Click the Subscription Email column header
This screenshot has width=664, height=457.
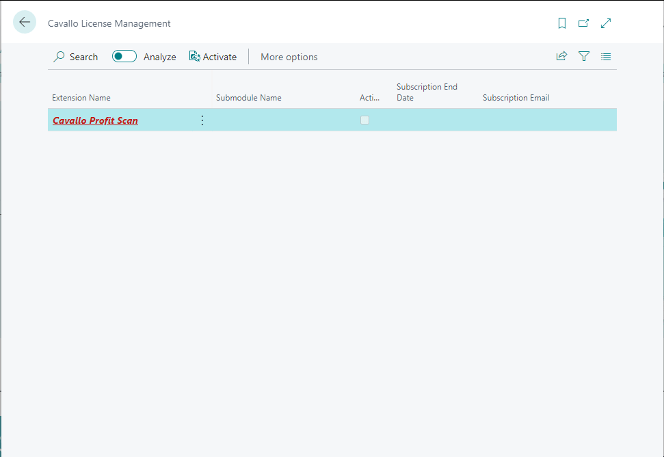click(516, 98)
